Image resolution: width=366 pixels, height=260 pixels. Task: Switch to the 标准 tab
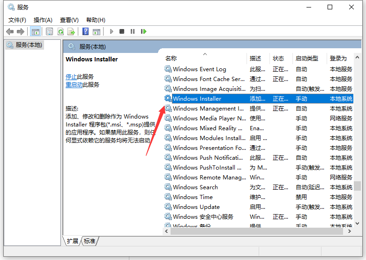[90, 241]
